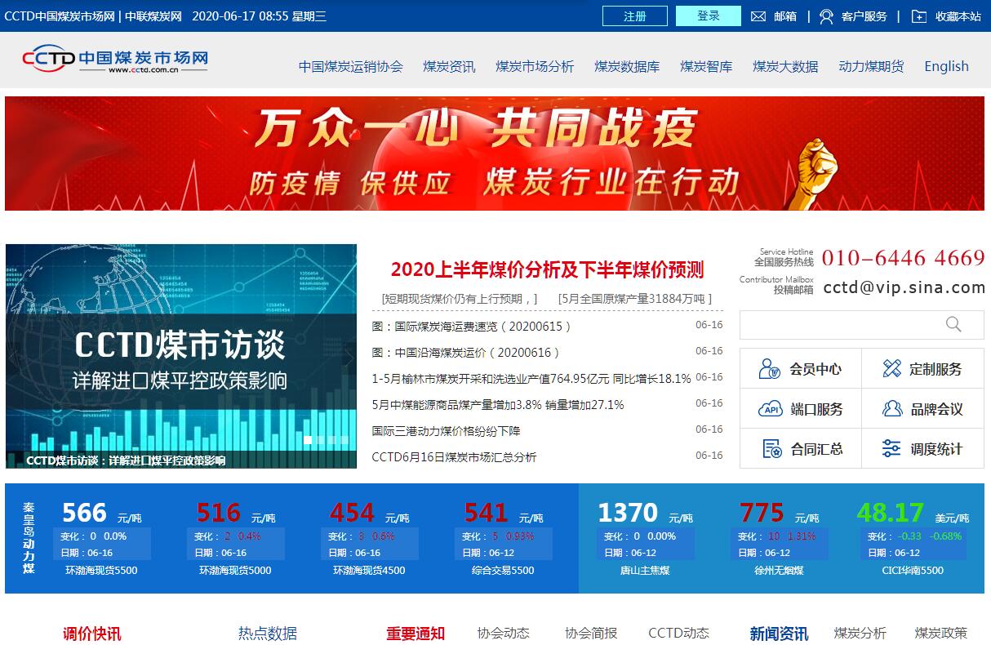The height and width of the screenshot is (645, 991).
Task: Click the search magnifier icon
Action: point(953,325)
